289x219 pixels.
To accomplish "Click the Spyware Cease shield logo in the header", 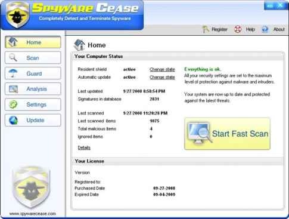I will pyautogui.click(x=17, y=14).
